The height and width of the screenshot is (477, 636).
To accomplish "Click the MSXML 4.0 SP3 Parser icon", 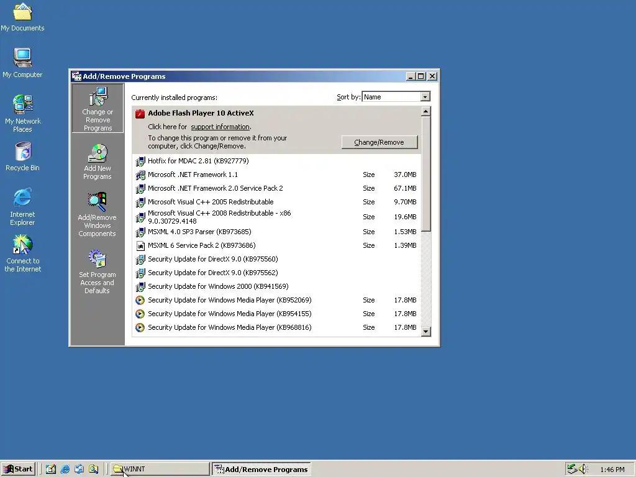I will [140, 232].
